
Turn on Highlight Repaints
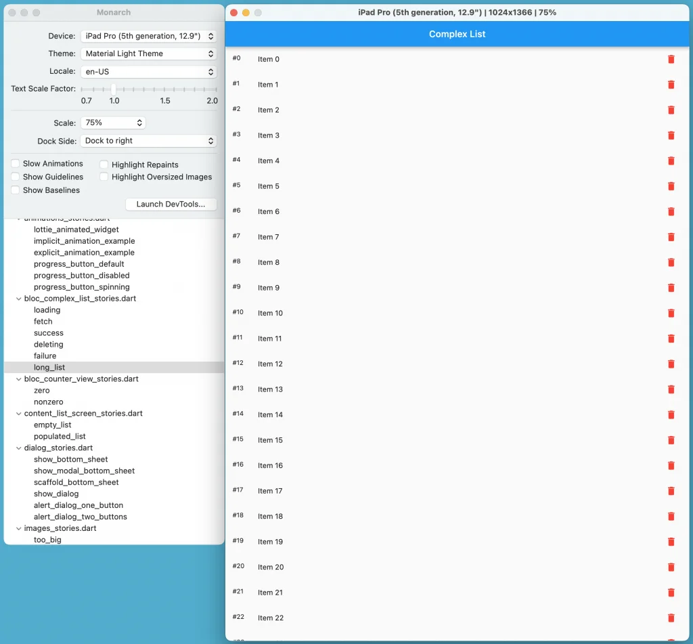click(104, 165)
